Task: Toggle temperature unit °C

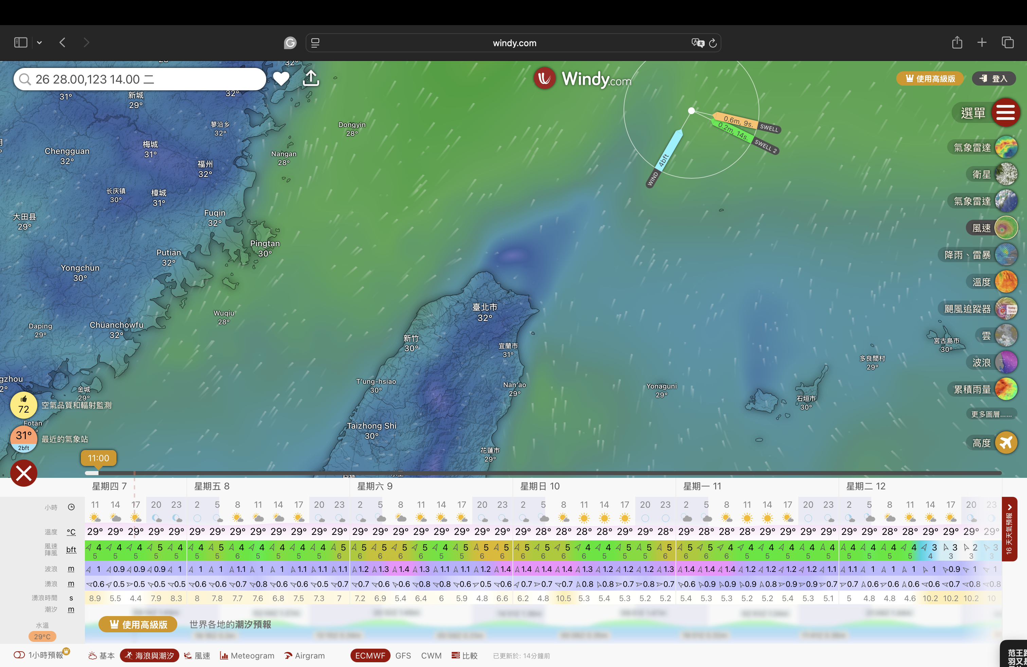Action: (71, 532)
